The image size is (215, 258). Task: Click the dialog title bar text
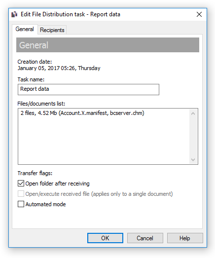pyautogui.click(x=71, y=14)
